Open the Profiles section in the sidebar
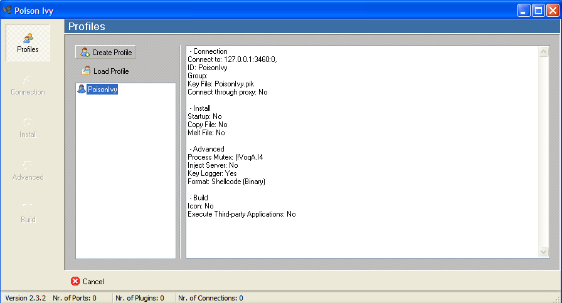This screenshot has width=562, height=303. (28, 43)
